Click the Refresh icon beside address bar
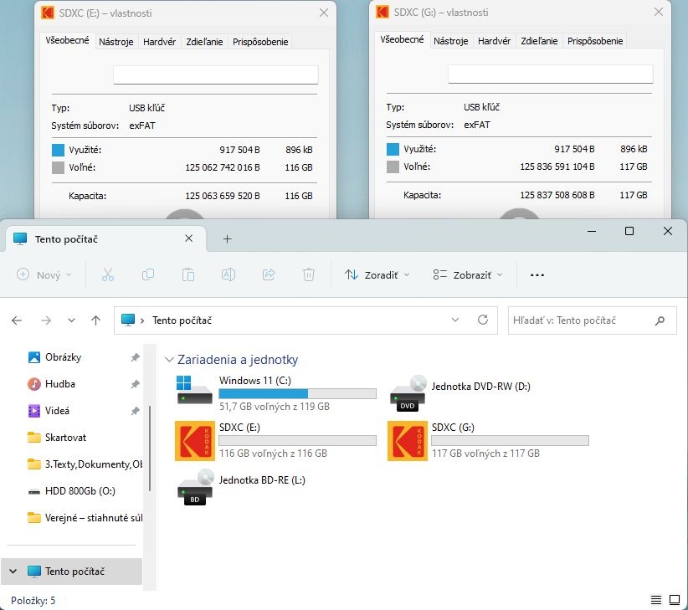This screenshot has height=610, width=688. coord(482,320)
